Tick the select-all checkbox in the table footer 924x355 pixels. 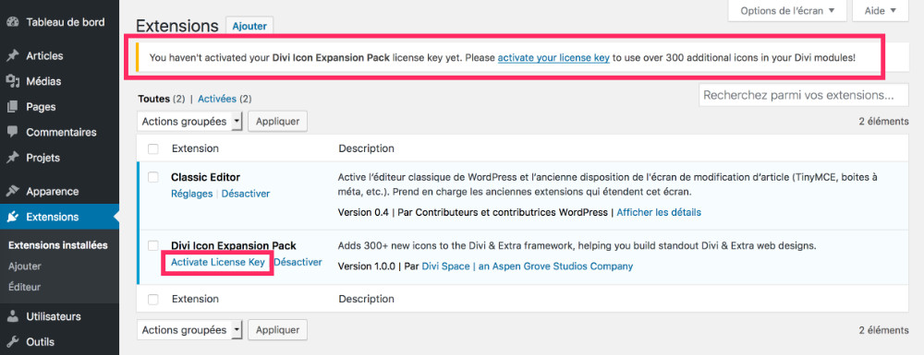tap(153, 299)
